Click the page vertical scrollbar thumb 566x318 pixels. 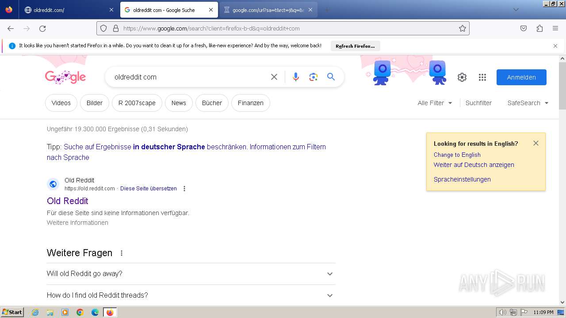(562, 85)
